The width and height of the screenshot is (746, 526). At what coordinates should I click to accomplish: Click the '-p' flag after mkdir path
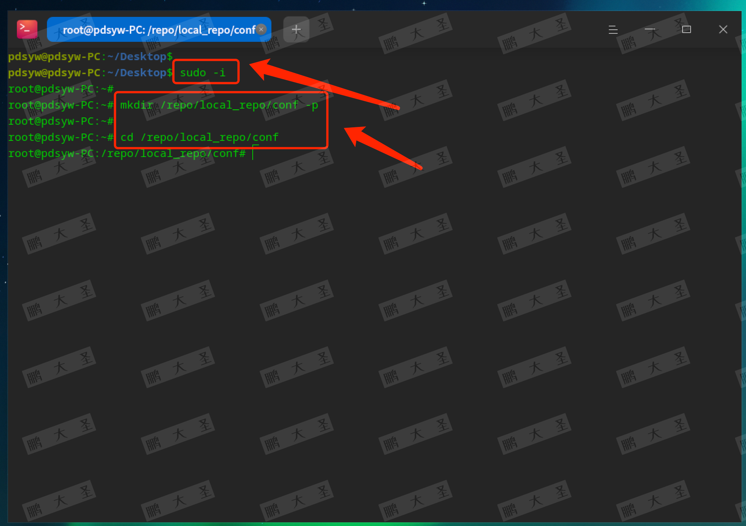click(x=312, y=105)
